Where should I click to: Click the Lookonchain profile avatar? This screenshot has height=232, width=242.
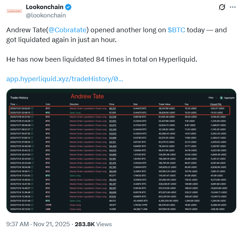pyautogui.click(x=14, y=11)
